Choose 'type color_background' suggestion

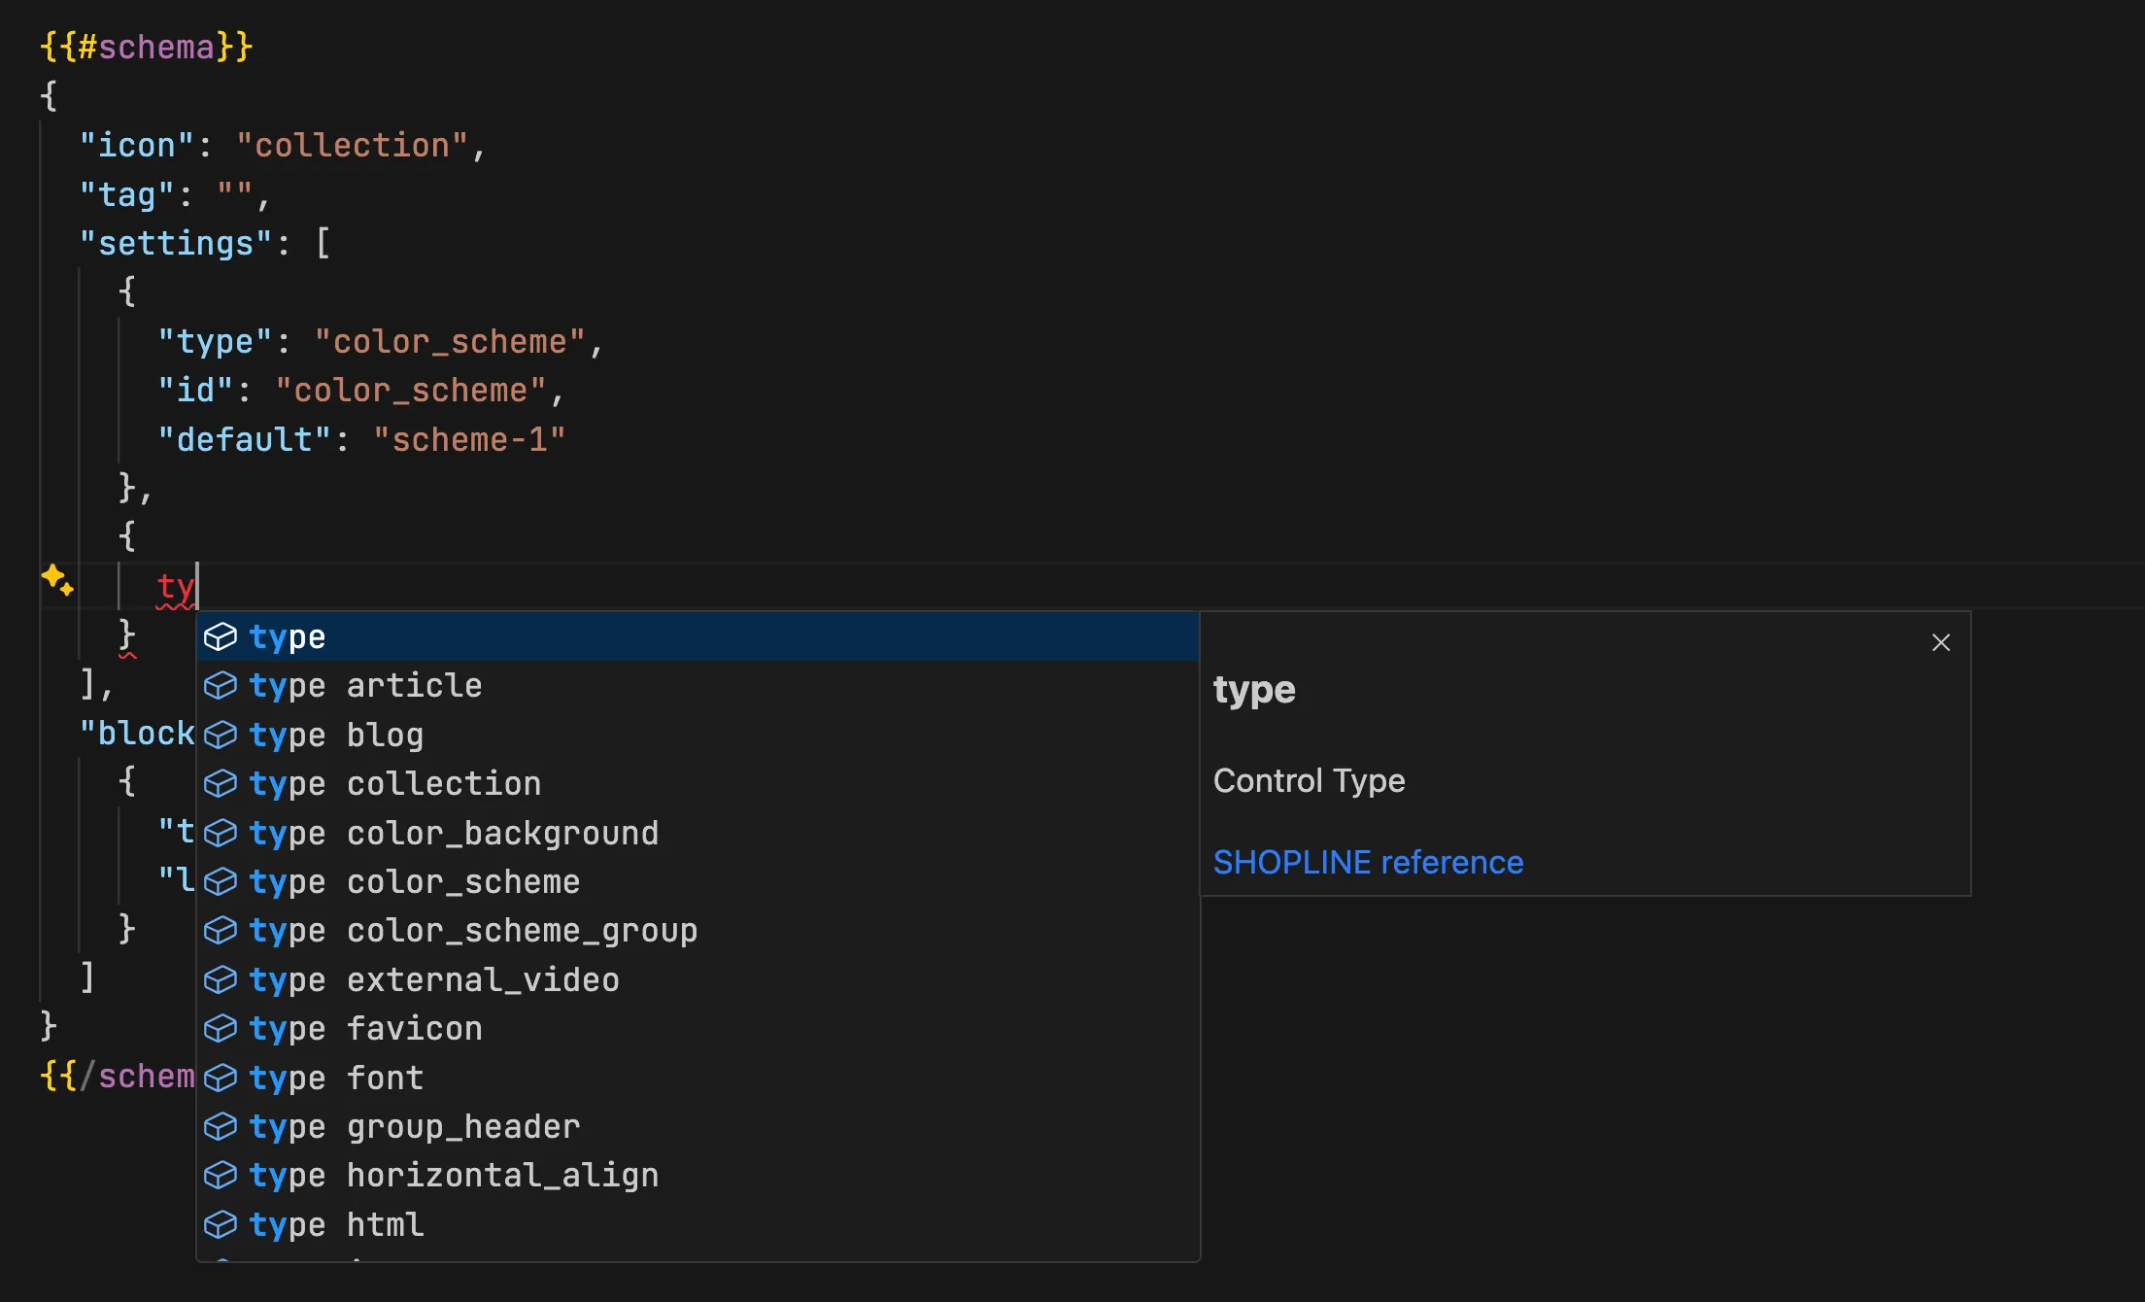point(453,834)
